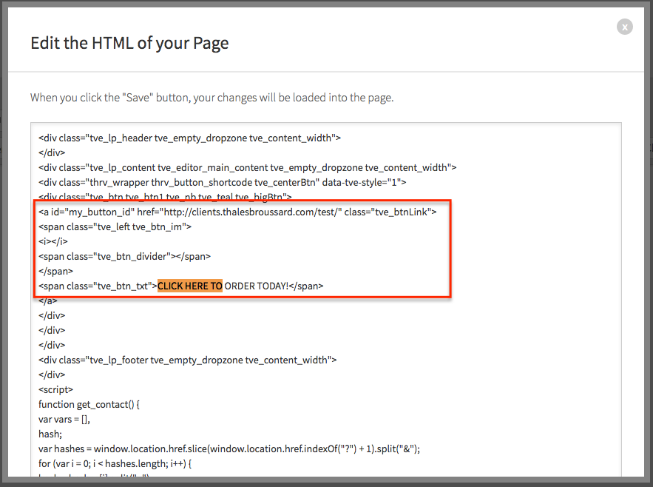Click the tve_lp_content div line

pyautogui.click(x=248, y=167)
